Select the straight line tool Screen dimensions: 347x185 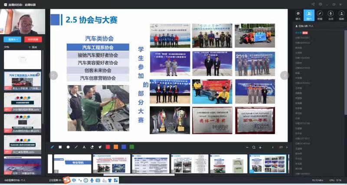[76, 147]
